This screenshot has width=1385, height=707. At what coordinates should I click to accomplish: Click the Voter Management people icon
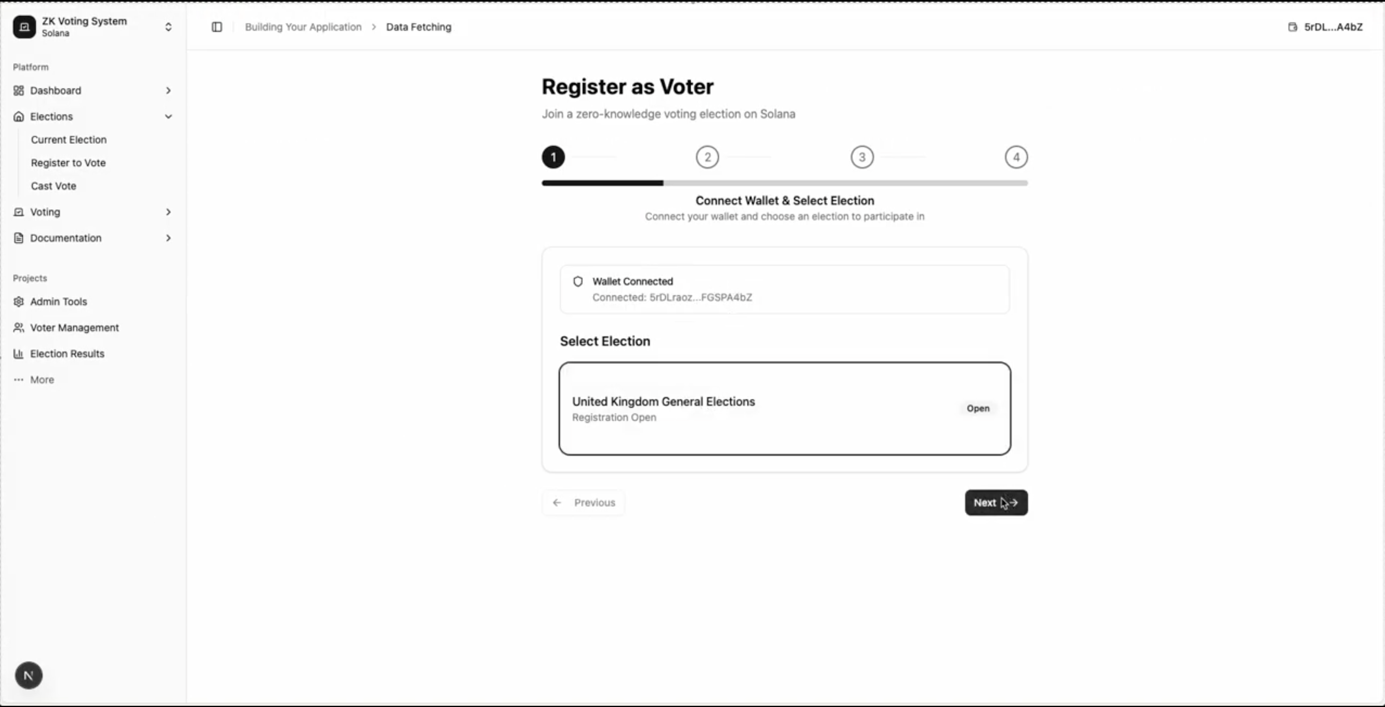(x=19, y=328)
